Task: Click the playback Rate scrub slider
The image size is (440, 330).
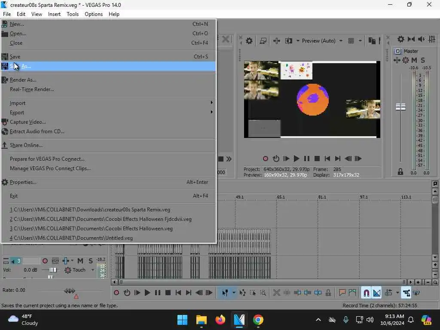Action: [x=70, y=291]
